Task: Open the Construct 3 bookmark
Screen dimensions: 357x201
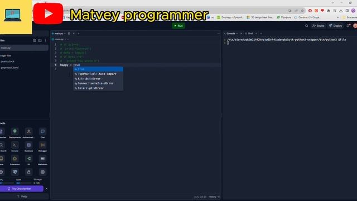Action: tap(307, 17)
